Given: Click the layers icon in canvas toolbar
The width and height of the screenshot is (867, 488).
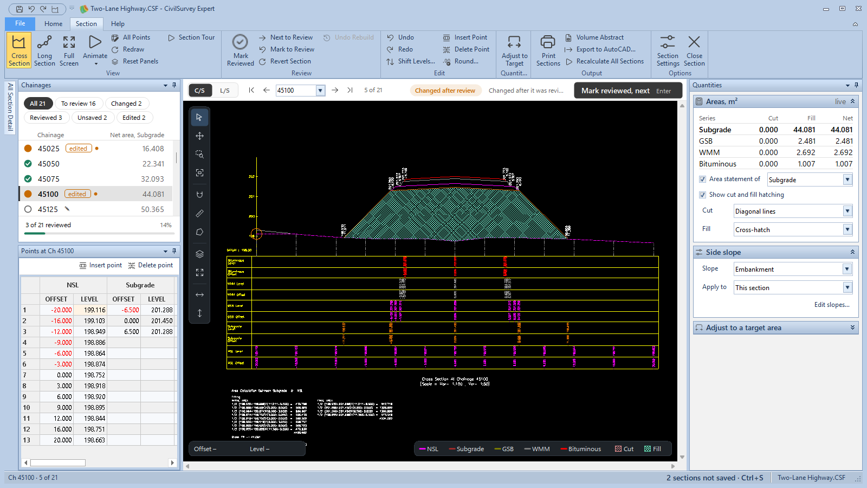Looking at the screenshot, I should (x=199, y=254).
